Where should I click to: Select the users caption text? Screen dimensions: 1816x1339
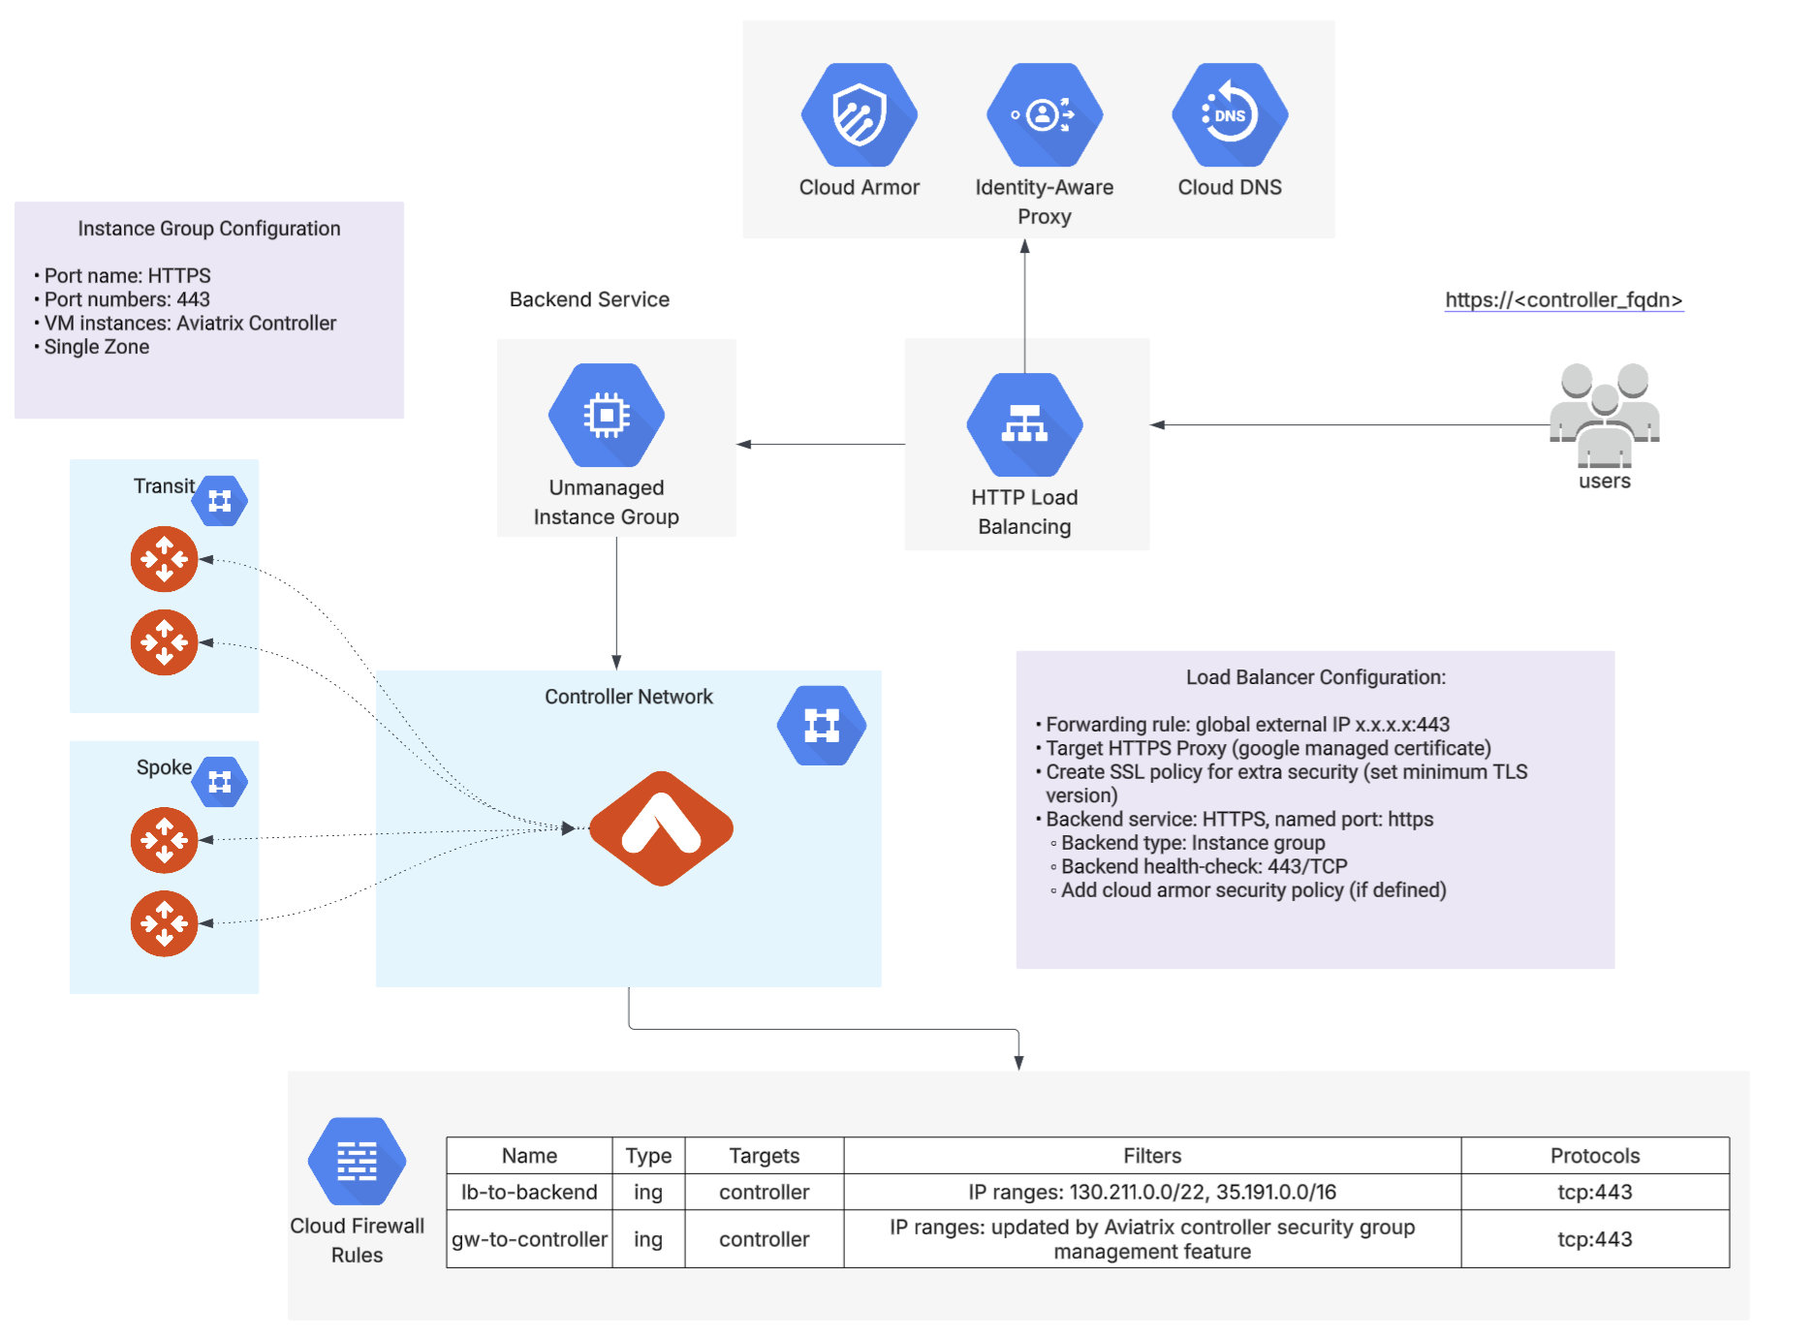1605,482
